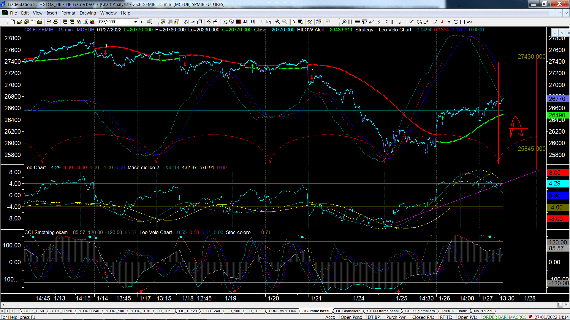Click the hammer and wrench tools icon
Screen dimensions: 570x320
coord(310,22)
